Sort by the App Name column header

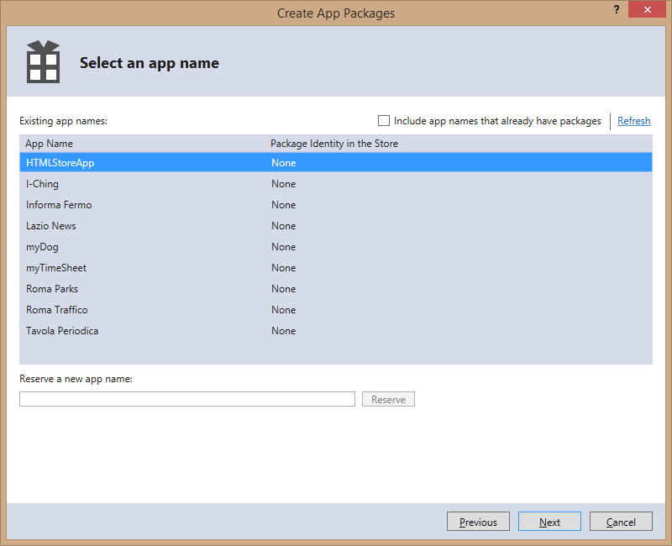coord(49,144)
